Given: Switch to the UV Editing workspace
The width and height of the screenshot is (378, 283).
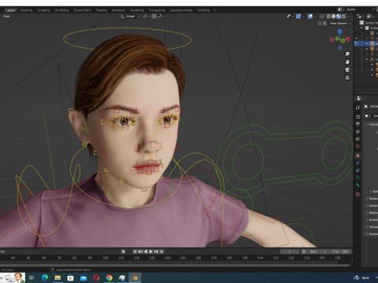Looking at the screenshot, I should [x=61, y=10].
